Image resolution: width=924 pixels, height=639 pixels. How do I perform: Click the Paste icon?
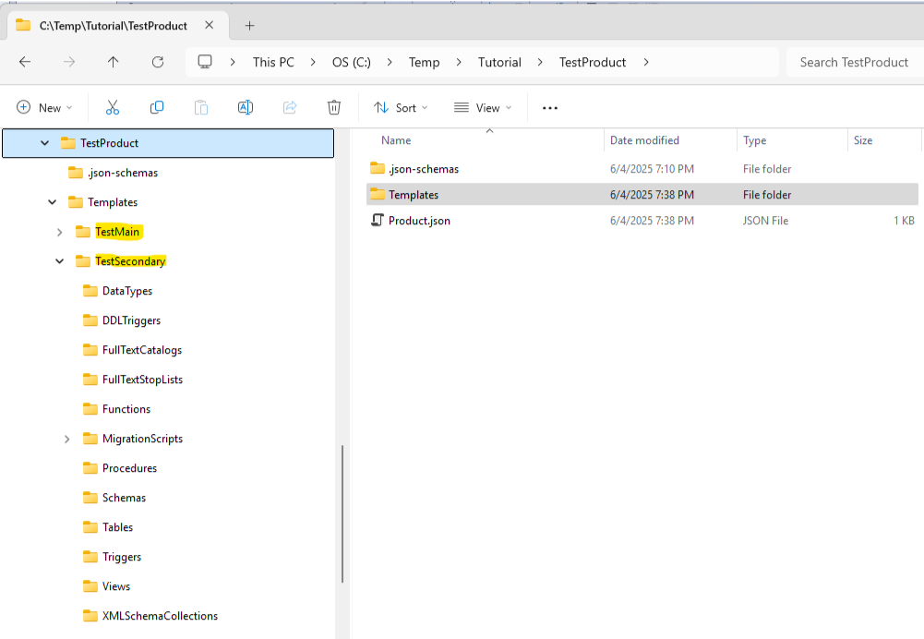coord(200,107)
